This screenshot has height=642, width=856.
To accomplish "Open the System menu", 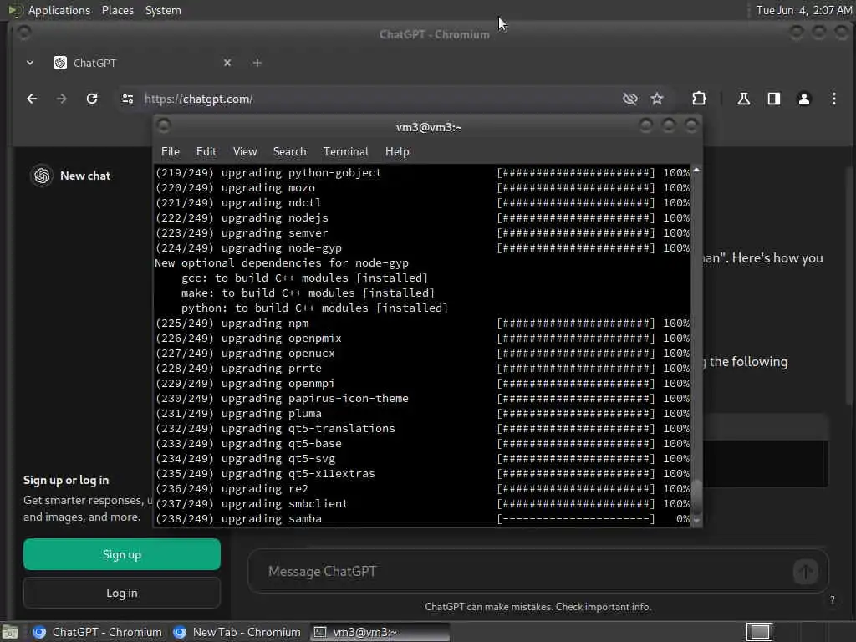I will (163, 10).
